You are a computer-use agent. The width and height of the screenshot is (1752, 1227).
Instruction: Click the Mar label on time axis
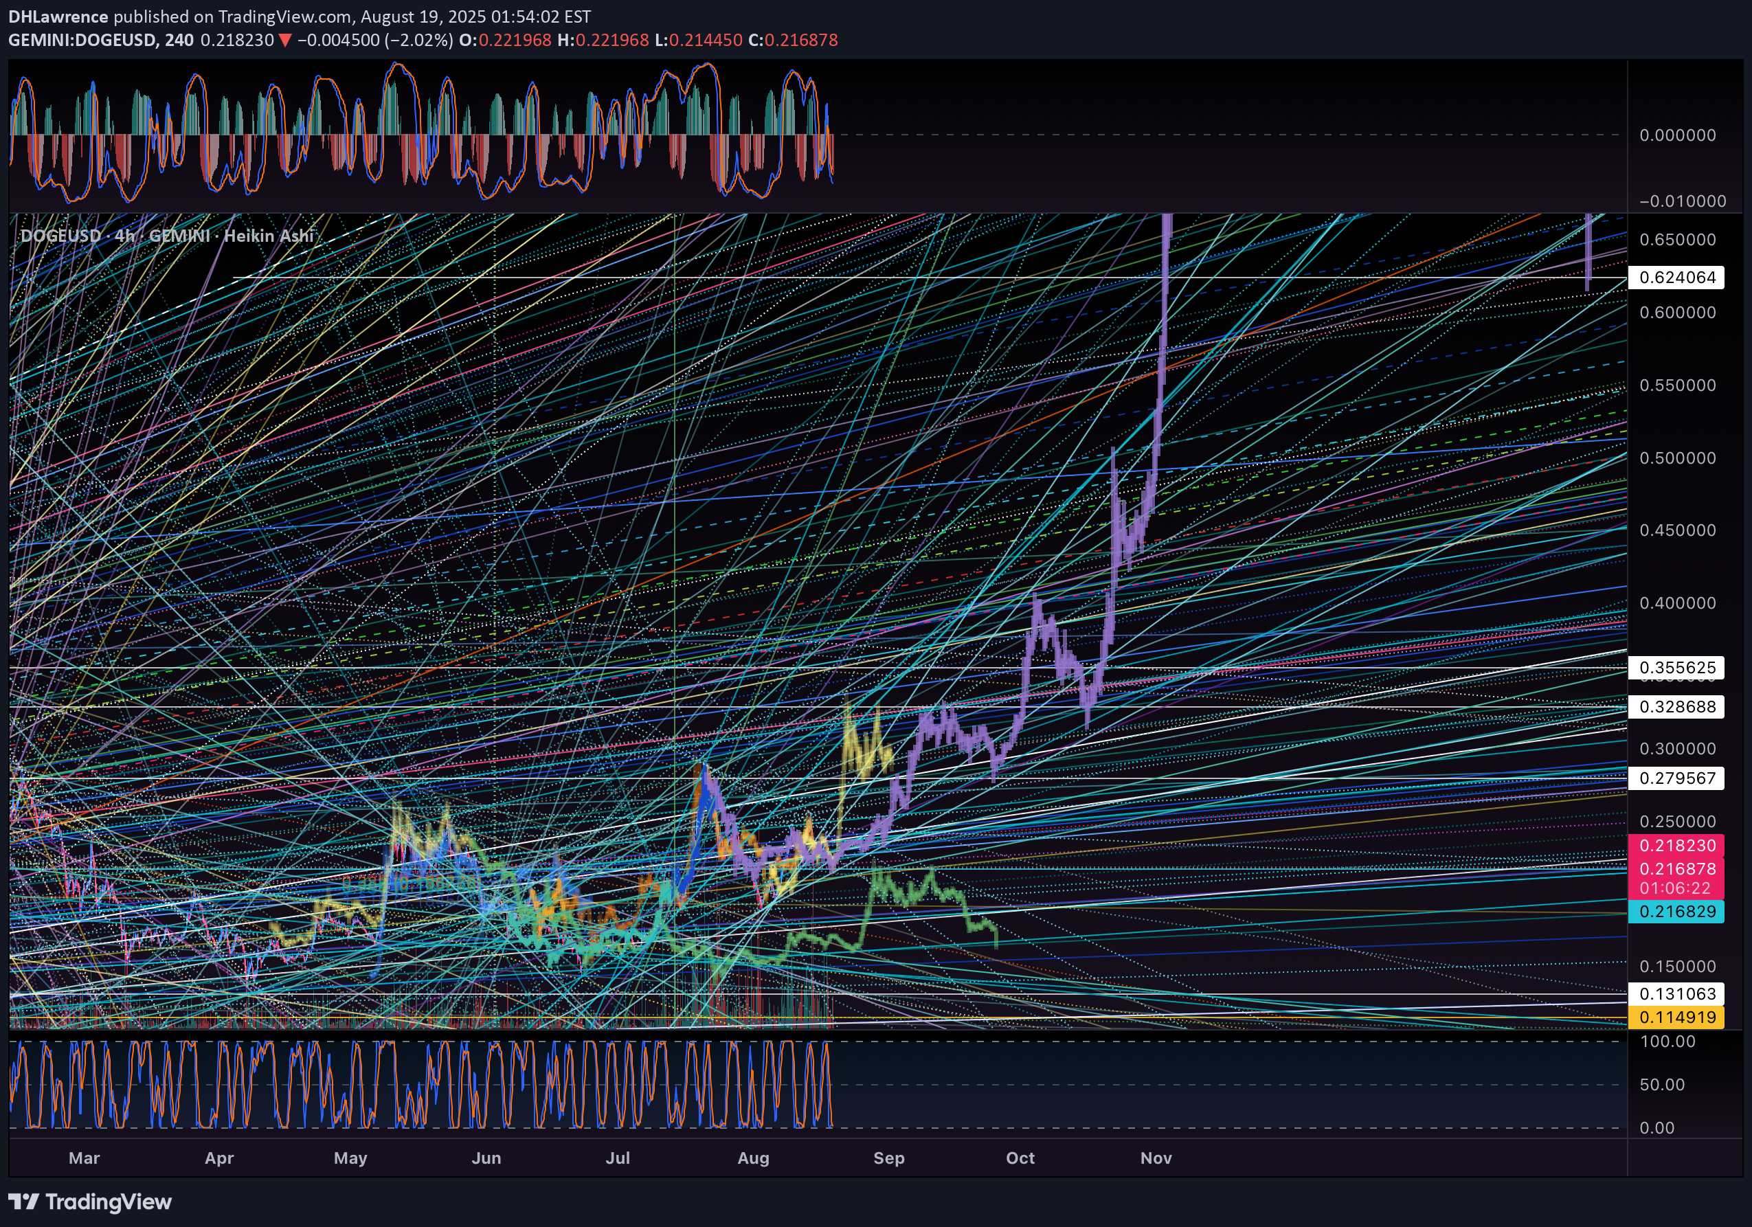pyautogui.click(x=84, y=1158)
